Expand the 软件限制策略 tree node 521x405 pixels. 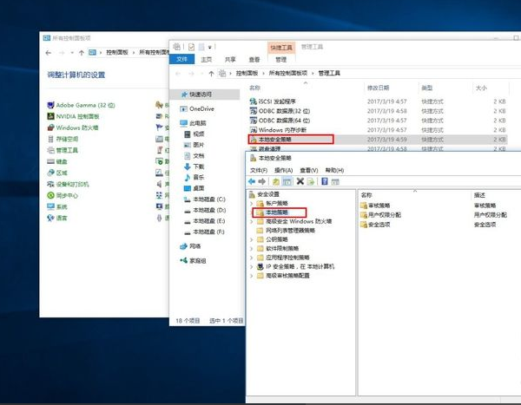tap(251, 248)
